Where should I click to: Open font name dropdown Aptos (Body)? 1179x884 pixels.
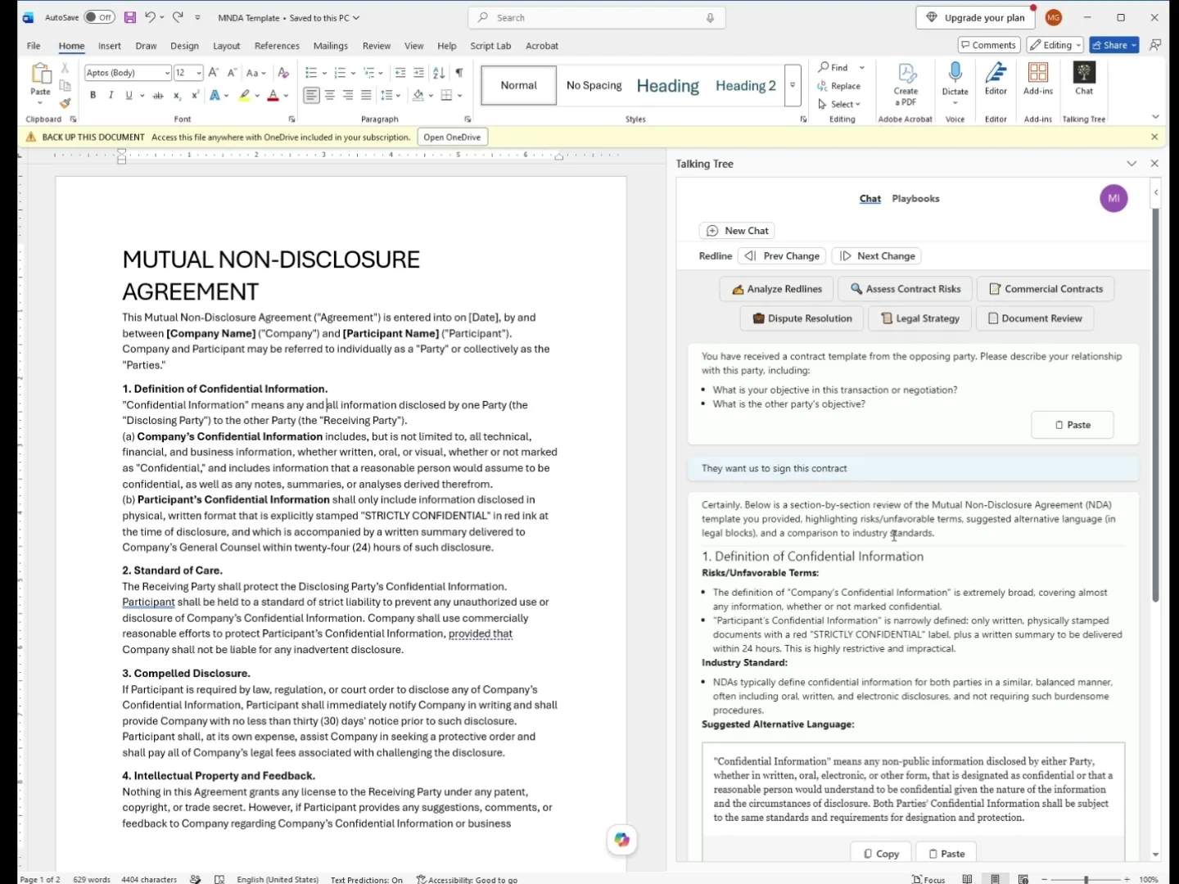click(x=167, y=73)
